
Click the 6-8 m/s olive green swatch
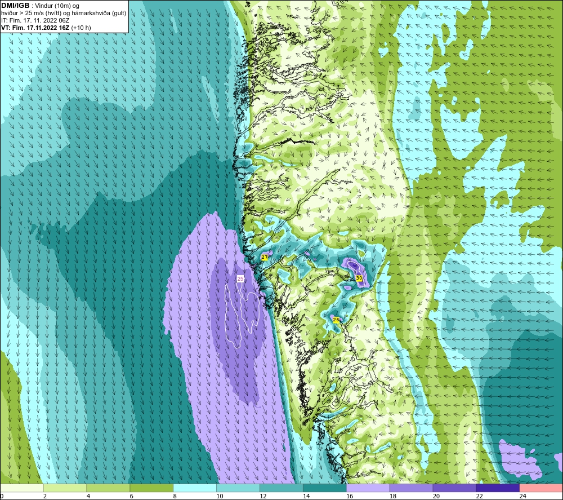[151, 488]
